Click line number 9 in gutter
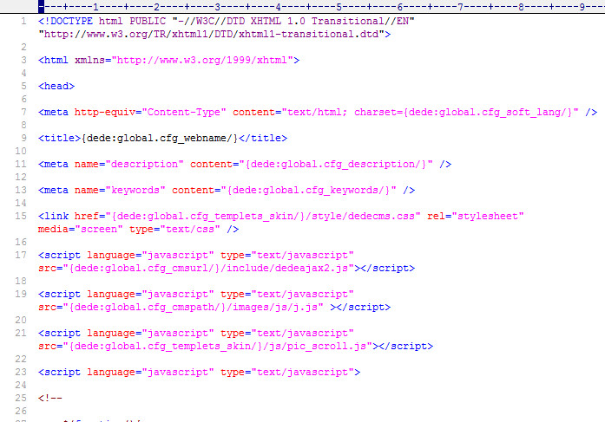Image resolution: width=605 pixels, height=422 pixels. [x=23, y=138]
